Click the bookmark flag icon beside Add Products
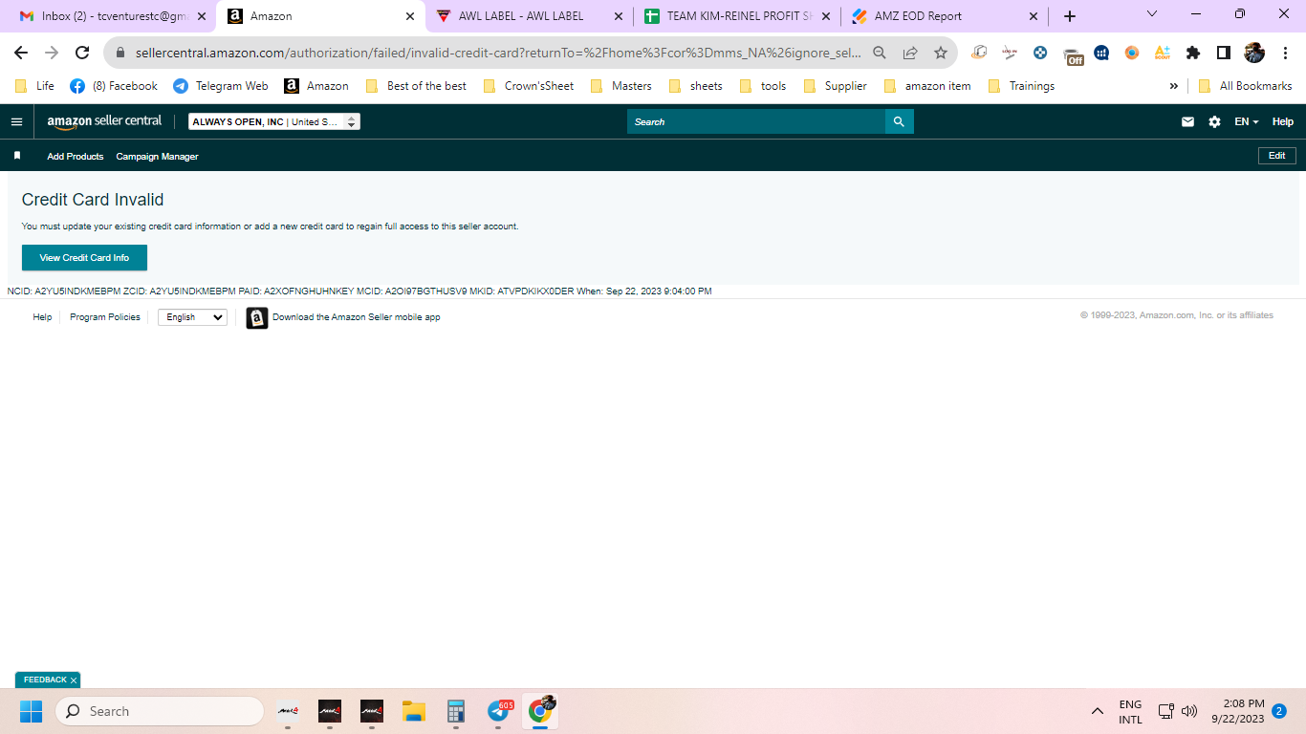1306x734 pixels. 17,156
